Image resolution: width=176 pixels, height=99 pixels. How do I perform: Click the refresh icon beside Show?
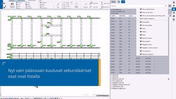point(119,2)
